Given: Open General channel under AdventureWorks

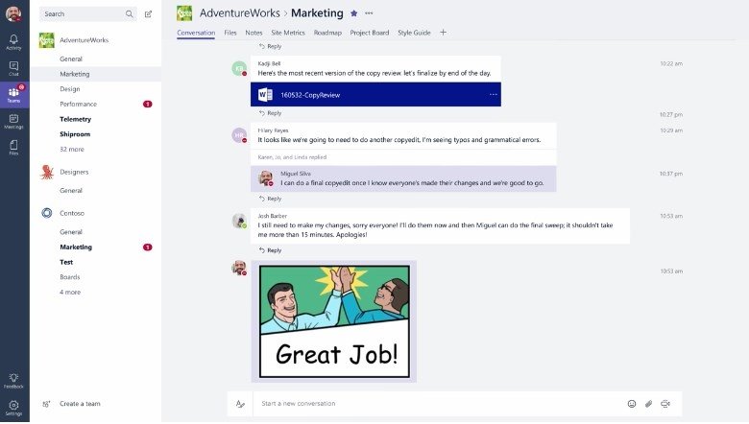Looking at the screenshot, I should 71,59.
